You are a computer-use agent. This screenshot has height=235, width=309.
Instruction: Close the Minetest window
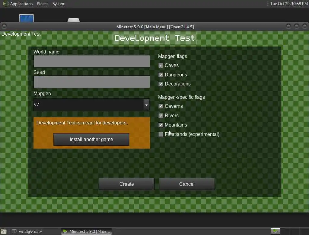pyautogui.click(x=305, y=26)
